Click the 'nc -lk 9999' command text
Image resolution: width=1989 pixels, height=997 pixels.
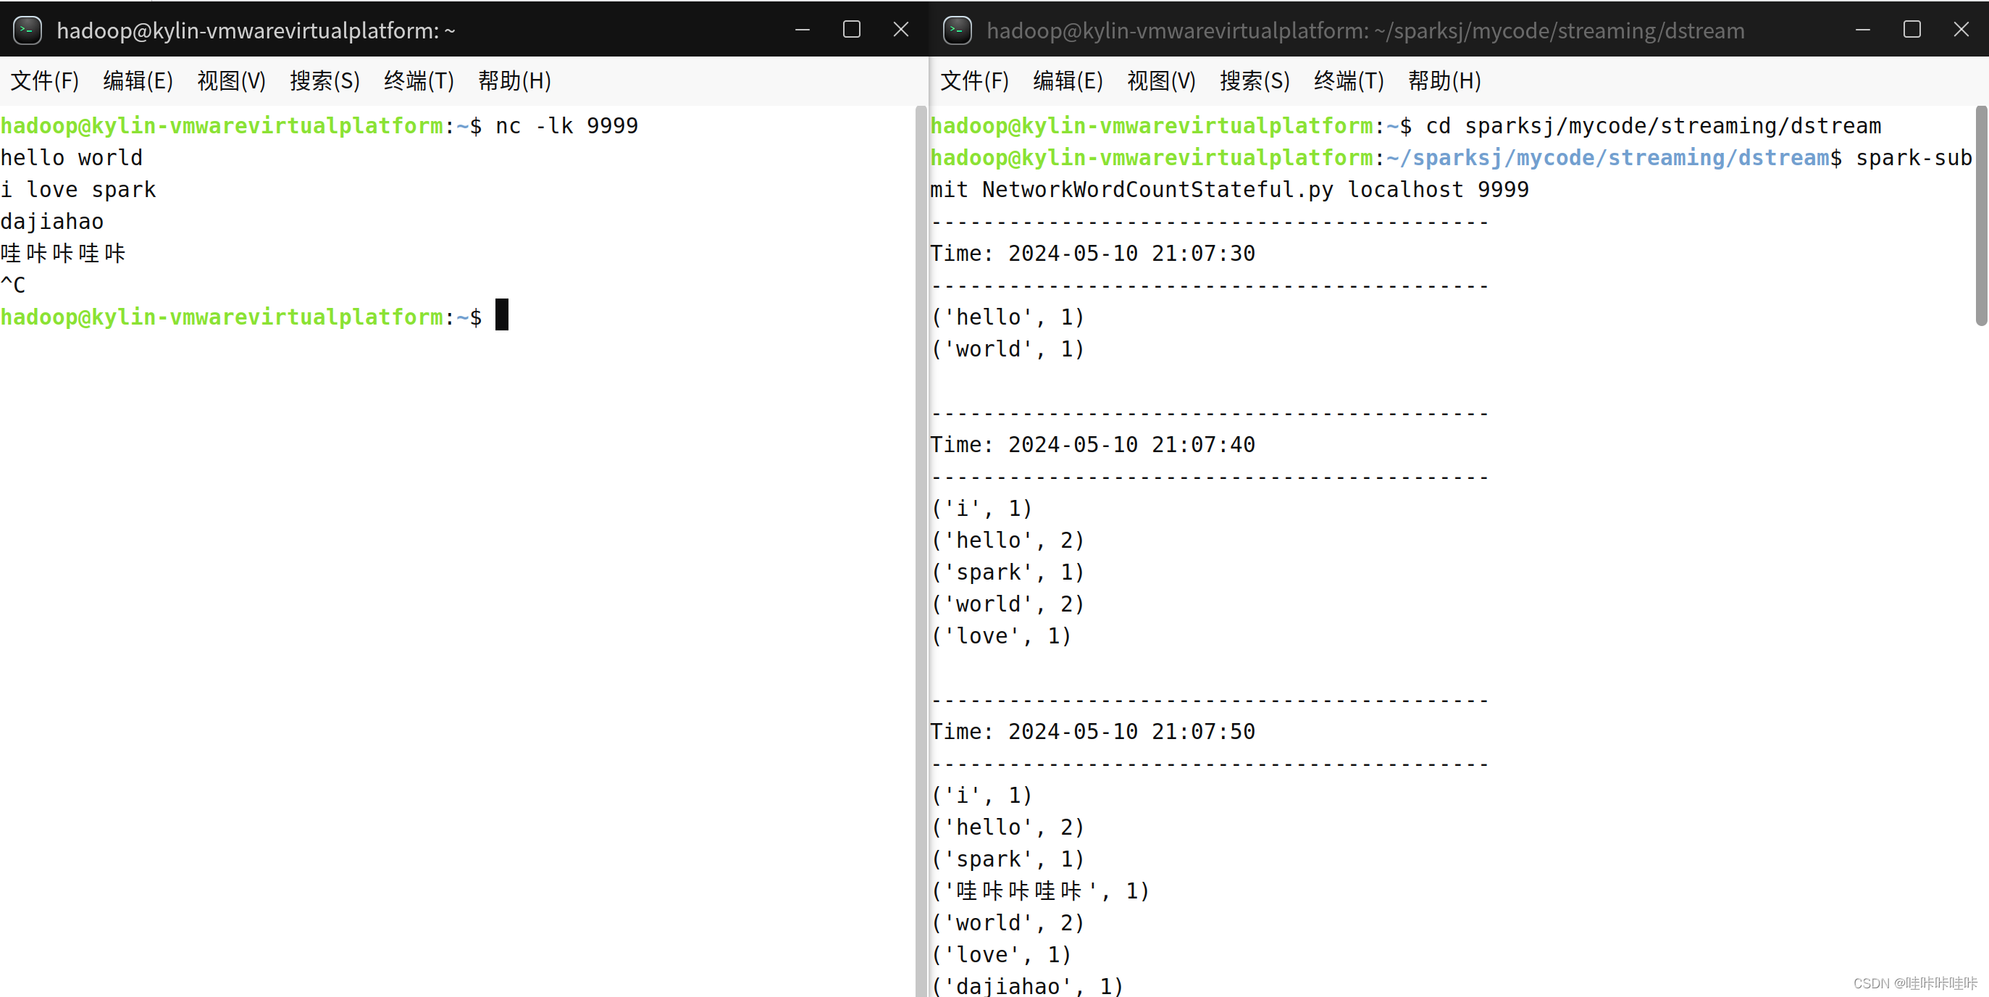coord(566,126)
